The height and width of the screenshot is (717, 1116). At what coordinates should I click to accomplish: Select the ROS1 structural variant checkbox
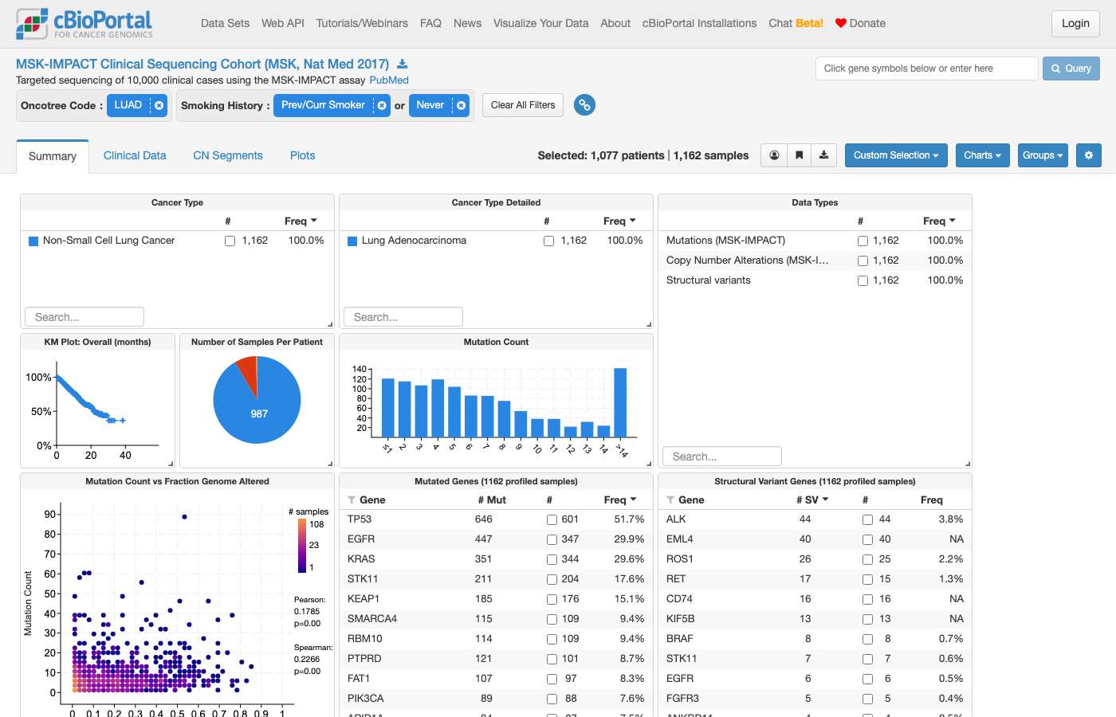(867, 559)
